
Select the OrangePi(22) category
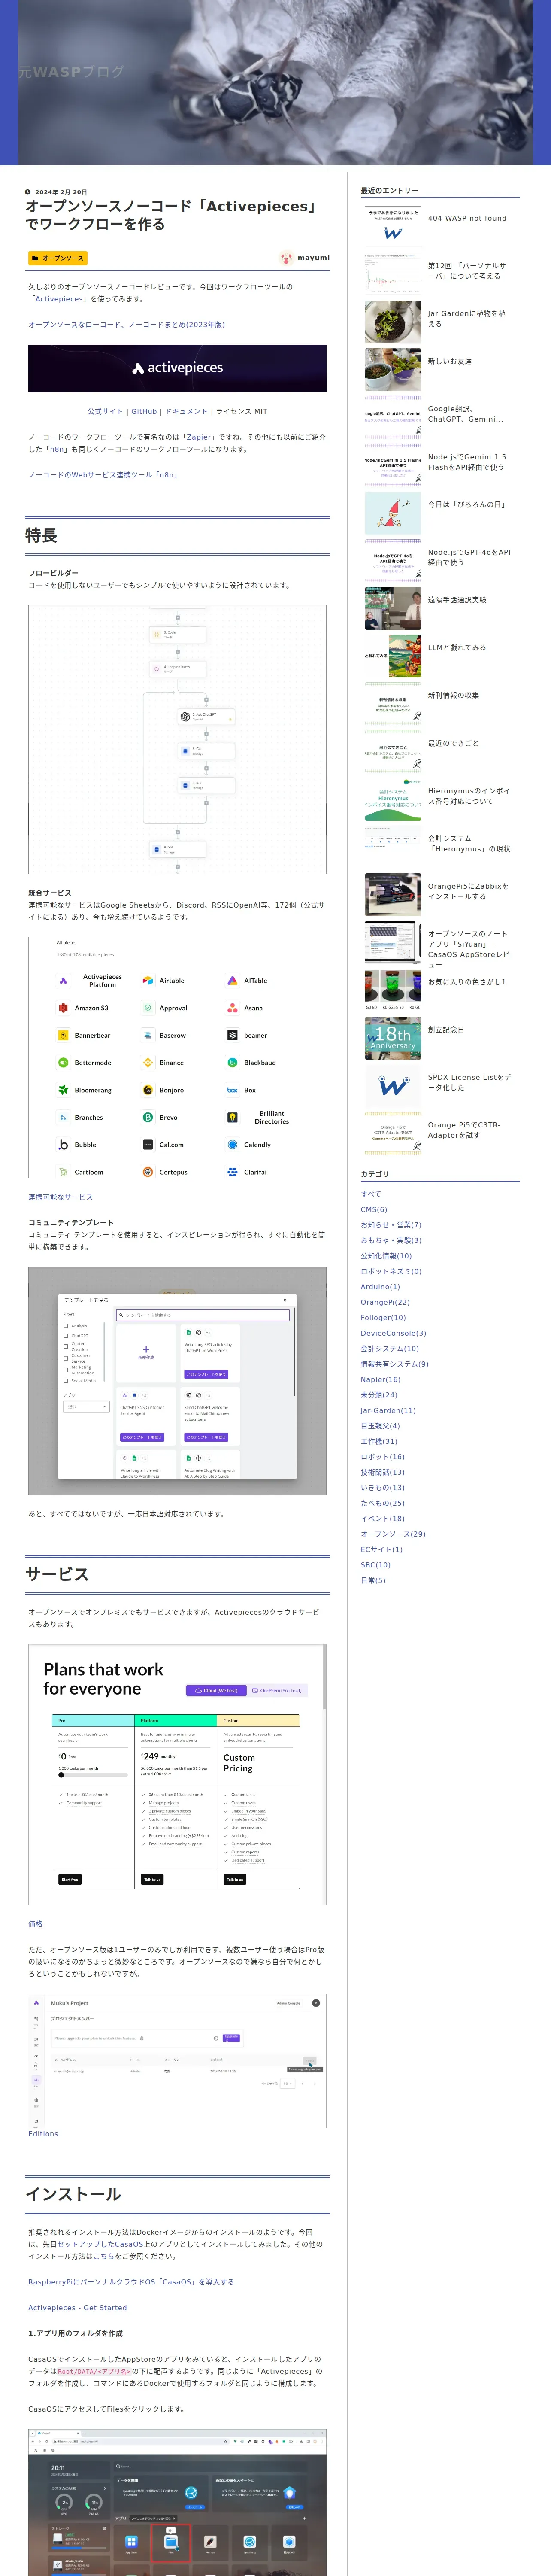pyautogui.click(x=385, y=1302)
